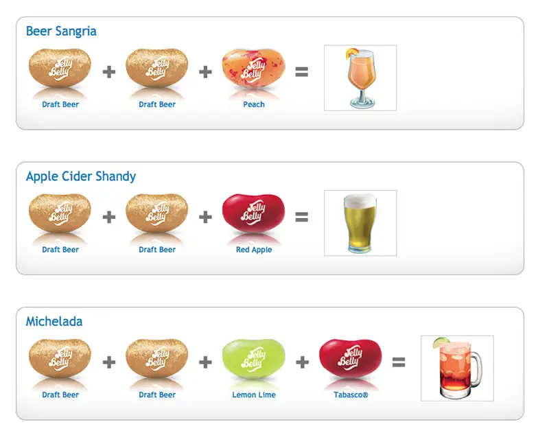Select first Draft Beer bean in Michelada
Screen dimensions: 549x433
pyautogui.click(x=60, y=358)
